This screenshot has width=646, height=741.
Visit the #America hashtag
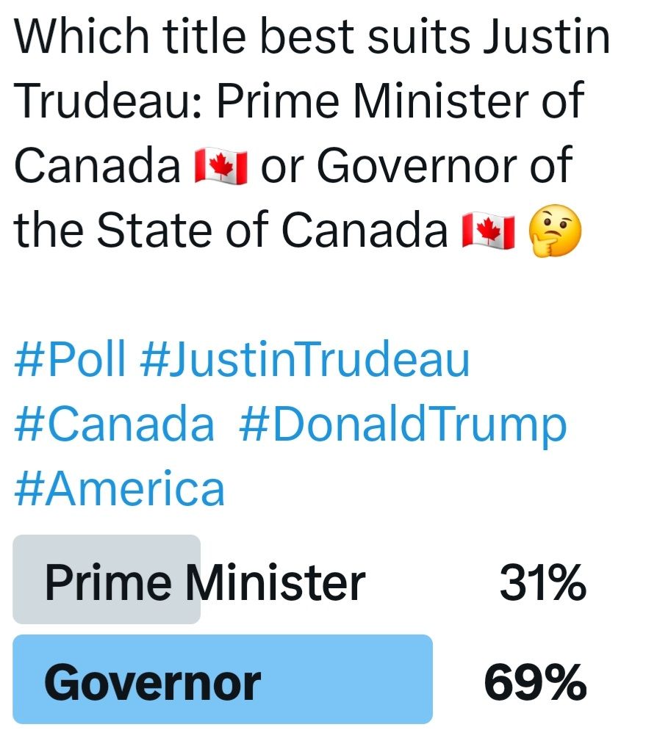point(119,488)
